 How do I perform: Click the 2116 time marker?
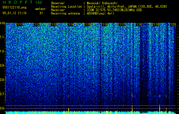tap(104, 25)
